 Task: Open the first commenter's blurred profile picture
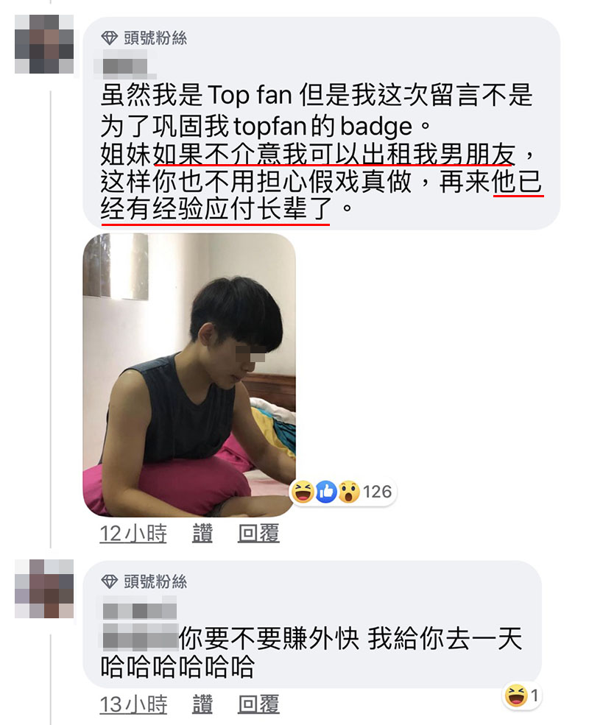coord(44,44)
